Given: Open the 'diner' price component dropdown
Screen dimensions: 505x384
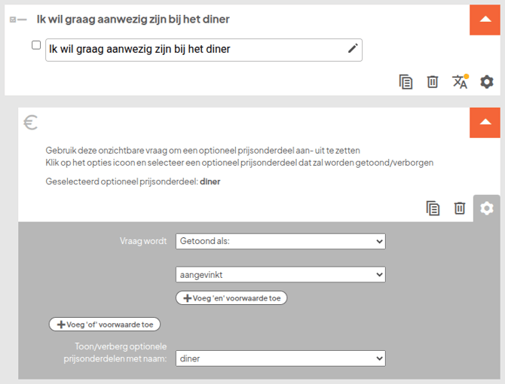Looking at the screenshot, I should [280, 358].
